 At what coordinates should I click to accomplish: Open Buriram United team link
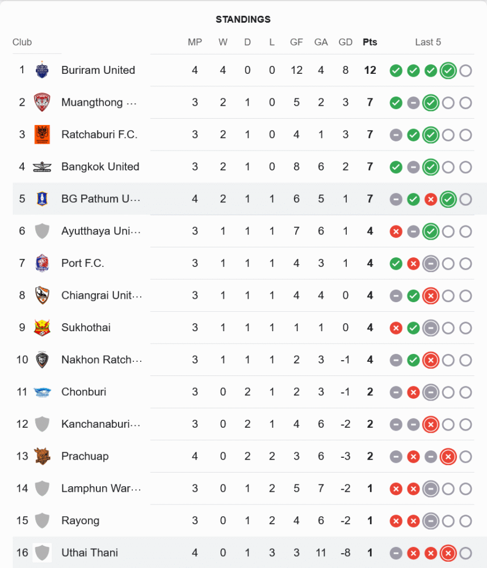(98, 70)
